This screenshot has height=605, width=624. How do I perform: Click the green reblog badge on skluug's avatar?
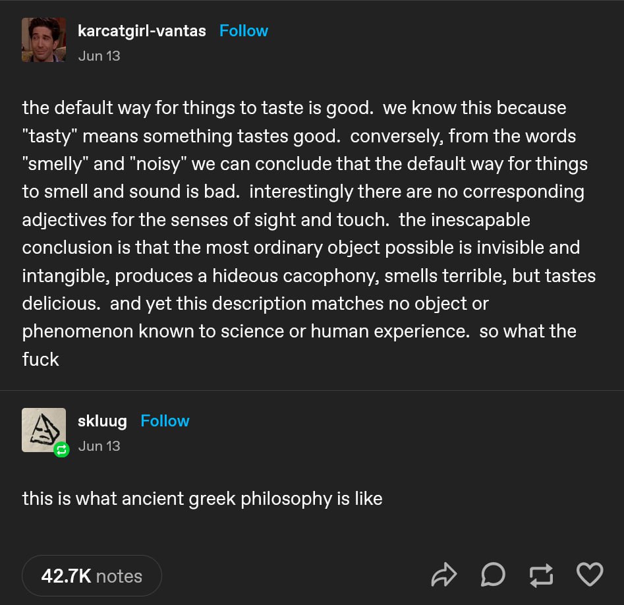click(x=61, y=449)
